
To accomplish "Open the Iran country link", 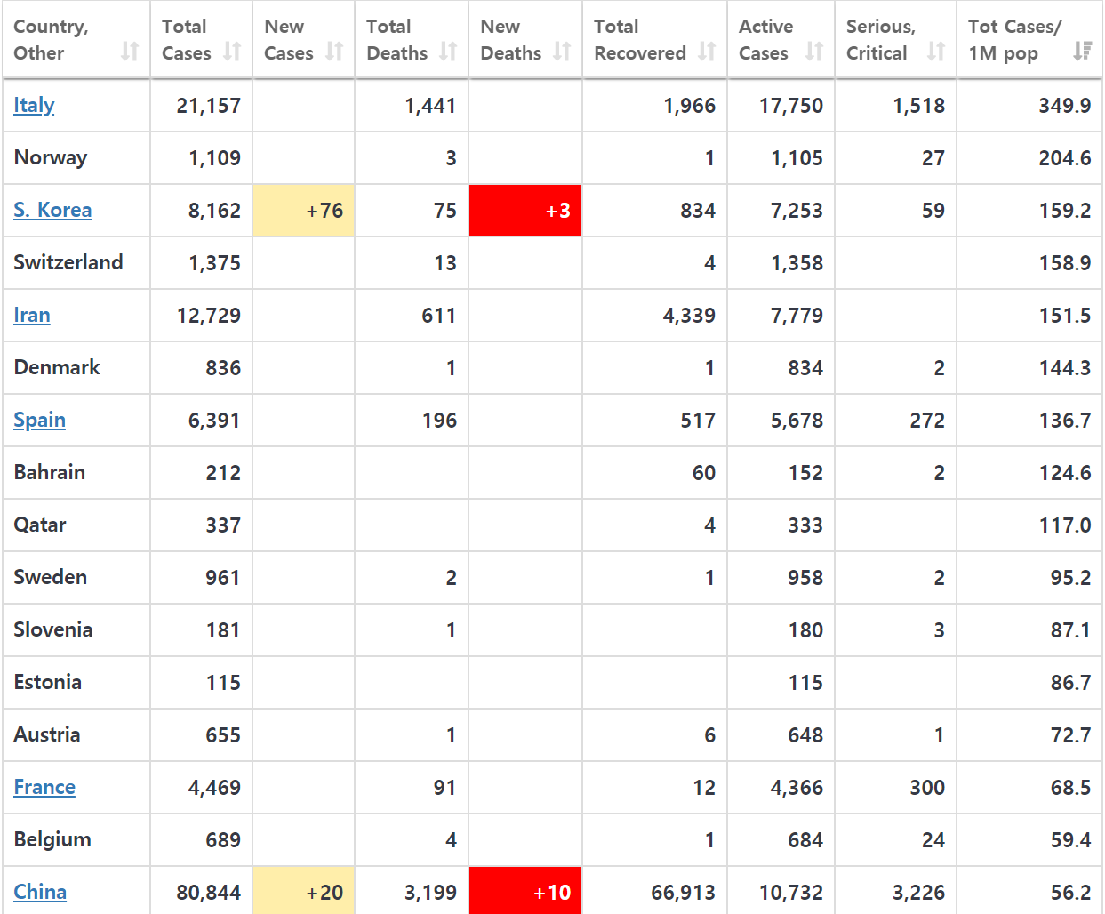I will (32, 315).
